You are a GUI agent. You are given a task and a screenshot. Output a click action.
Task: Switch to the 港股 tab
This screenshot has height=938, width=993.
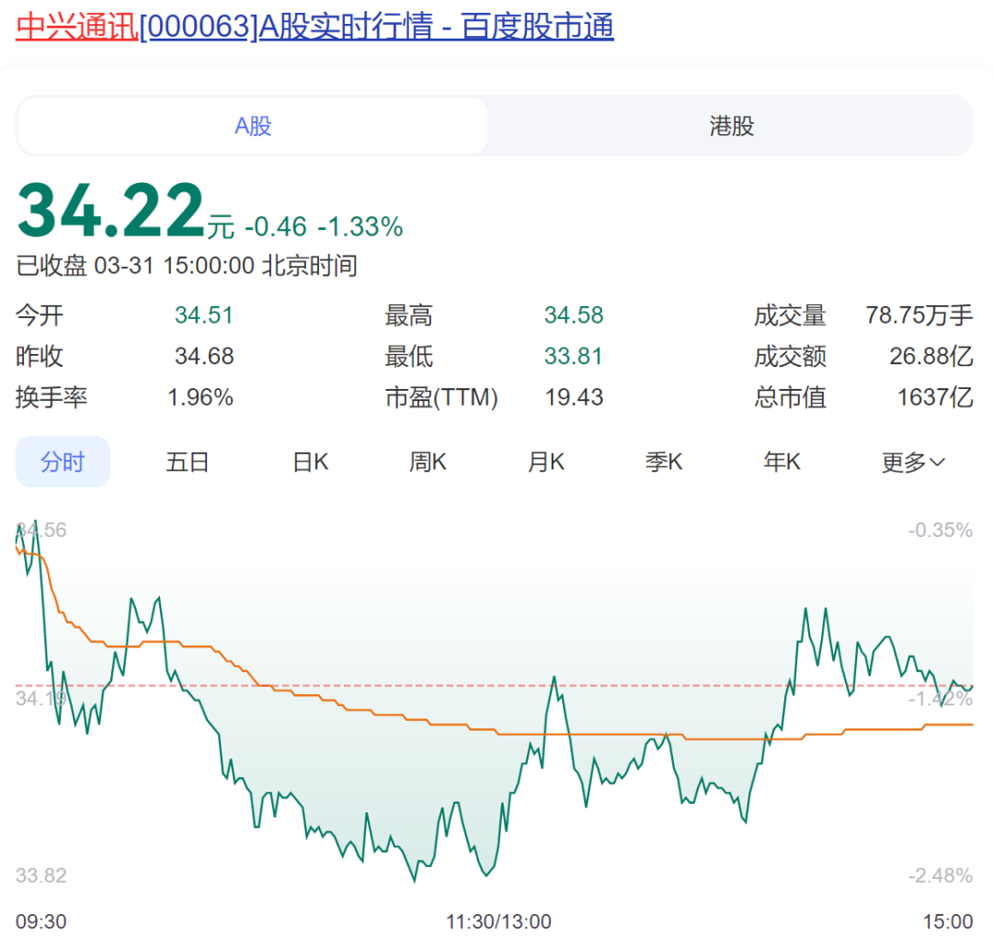731,126
